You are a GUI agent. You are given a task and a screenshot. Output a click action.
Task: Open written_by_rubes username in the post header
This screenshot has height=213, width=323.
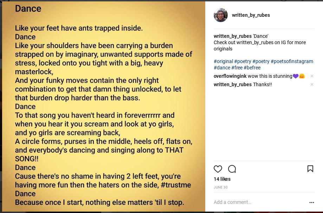tap(251, 15)
